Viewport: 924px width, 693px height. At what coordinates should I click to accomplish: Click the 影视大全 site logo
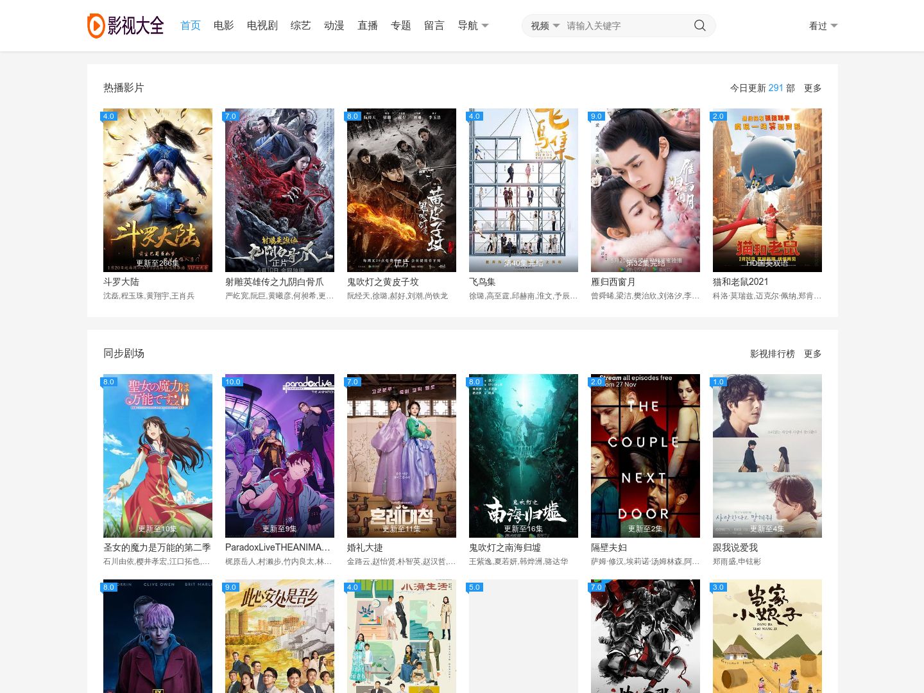126,26
